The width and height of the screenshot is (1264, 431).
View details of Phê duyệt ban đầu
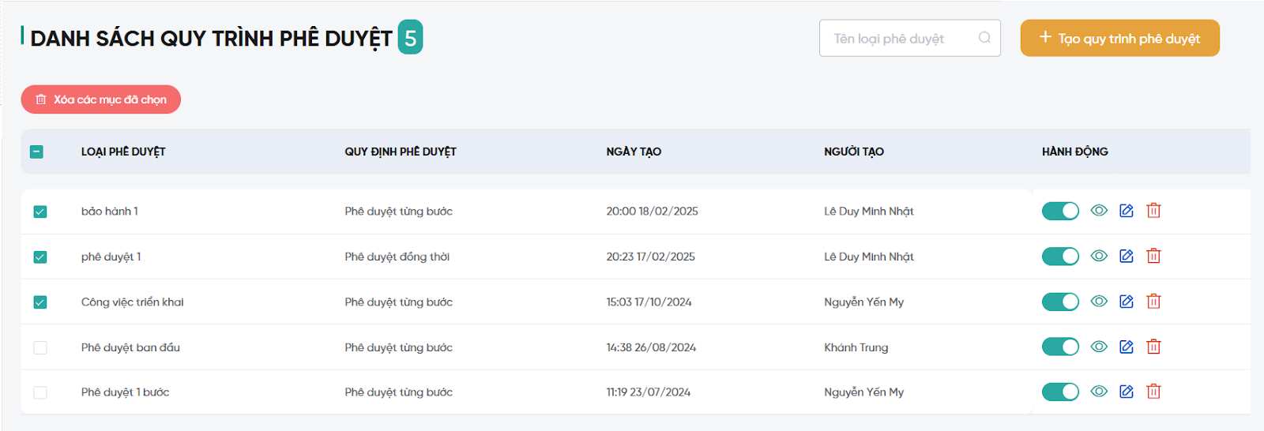1099,347
